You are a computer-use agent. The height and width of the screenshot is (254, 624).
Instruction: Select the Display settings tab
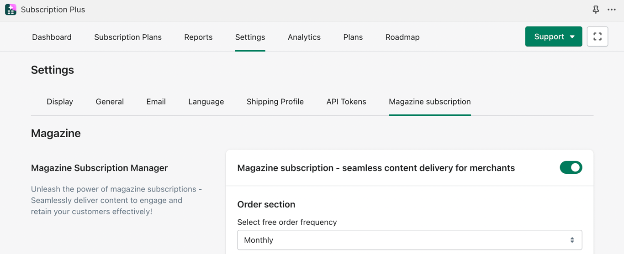tap(60, 102)
